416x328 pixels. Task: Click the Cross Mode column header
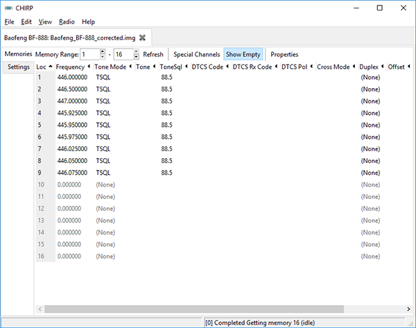[336, 67]
